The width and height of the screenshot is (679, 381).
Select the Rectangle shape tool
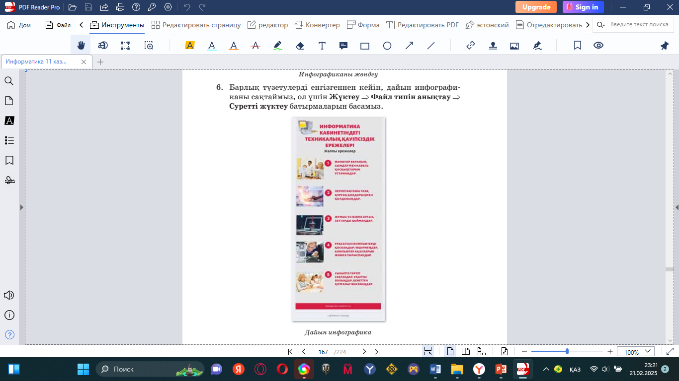click(365, 46)
